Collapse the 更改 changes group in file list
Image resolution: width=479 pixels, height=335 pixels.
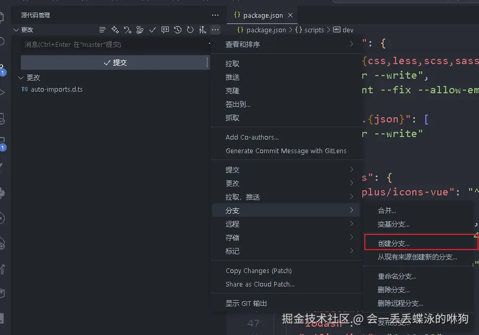pos(21,78)
